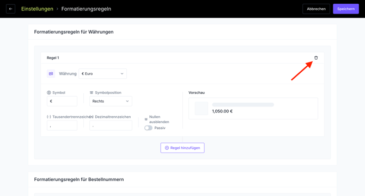Click the Symbol label icon

[x=49, y=92]
